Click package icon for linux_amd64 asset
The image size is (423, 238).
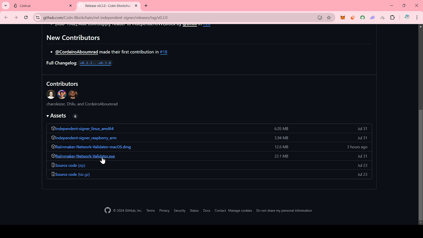tap(53, 128)
